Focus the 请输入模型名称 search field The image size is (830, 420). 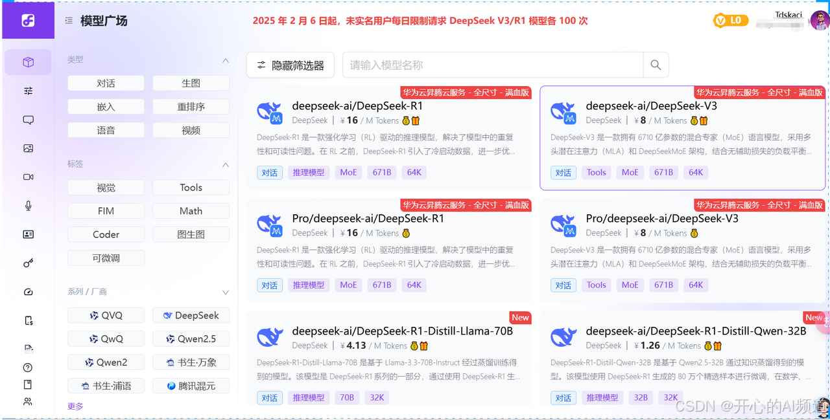pos(493,65)
